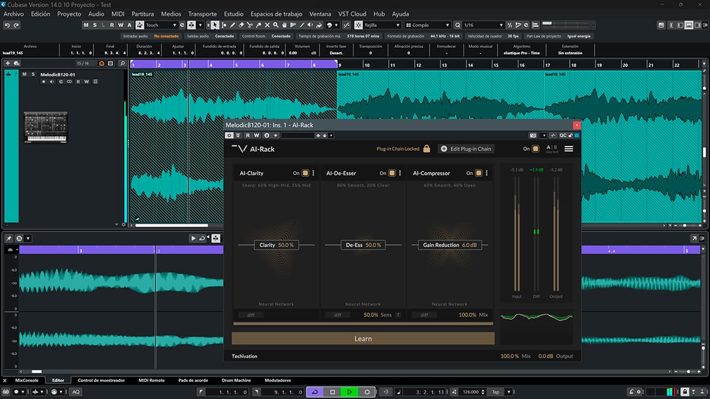This screenshot has width=710, height=399.
Task: Select the Erase tool
Action: click(x=241, y=25)
